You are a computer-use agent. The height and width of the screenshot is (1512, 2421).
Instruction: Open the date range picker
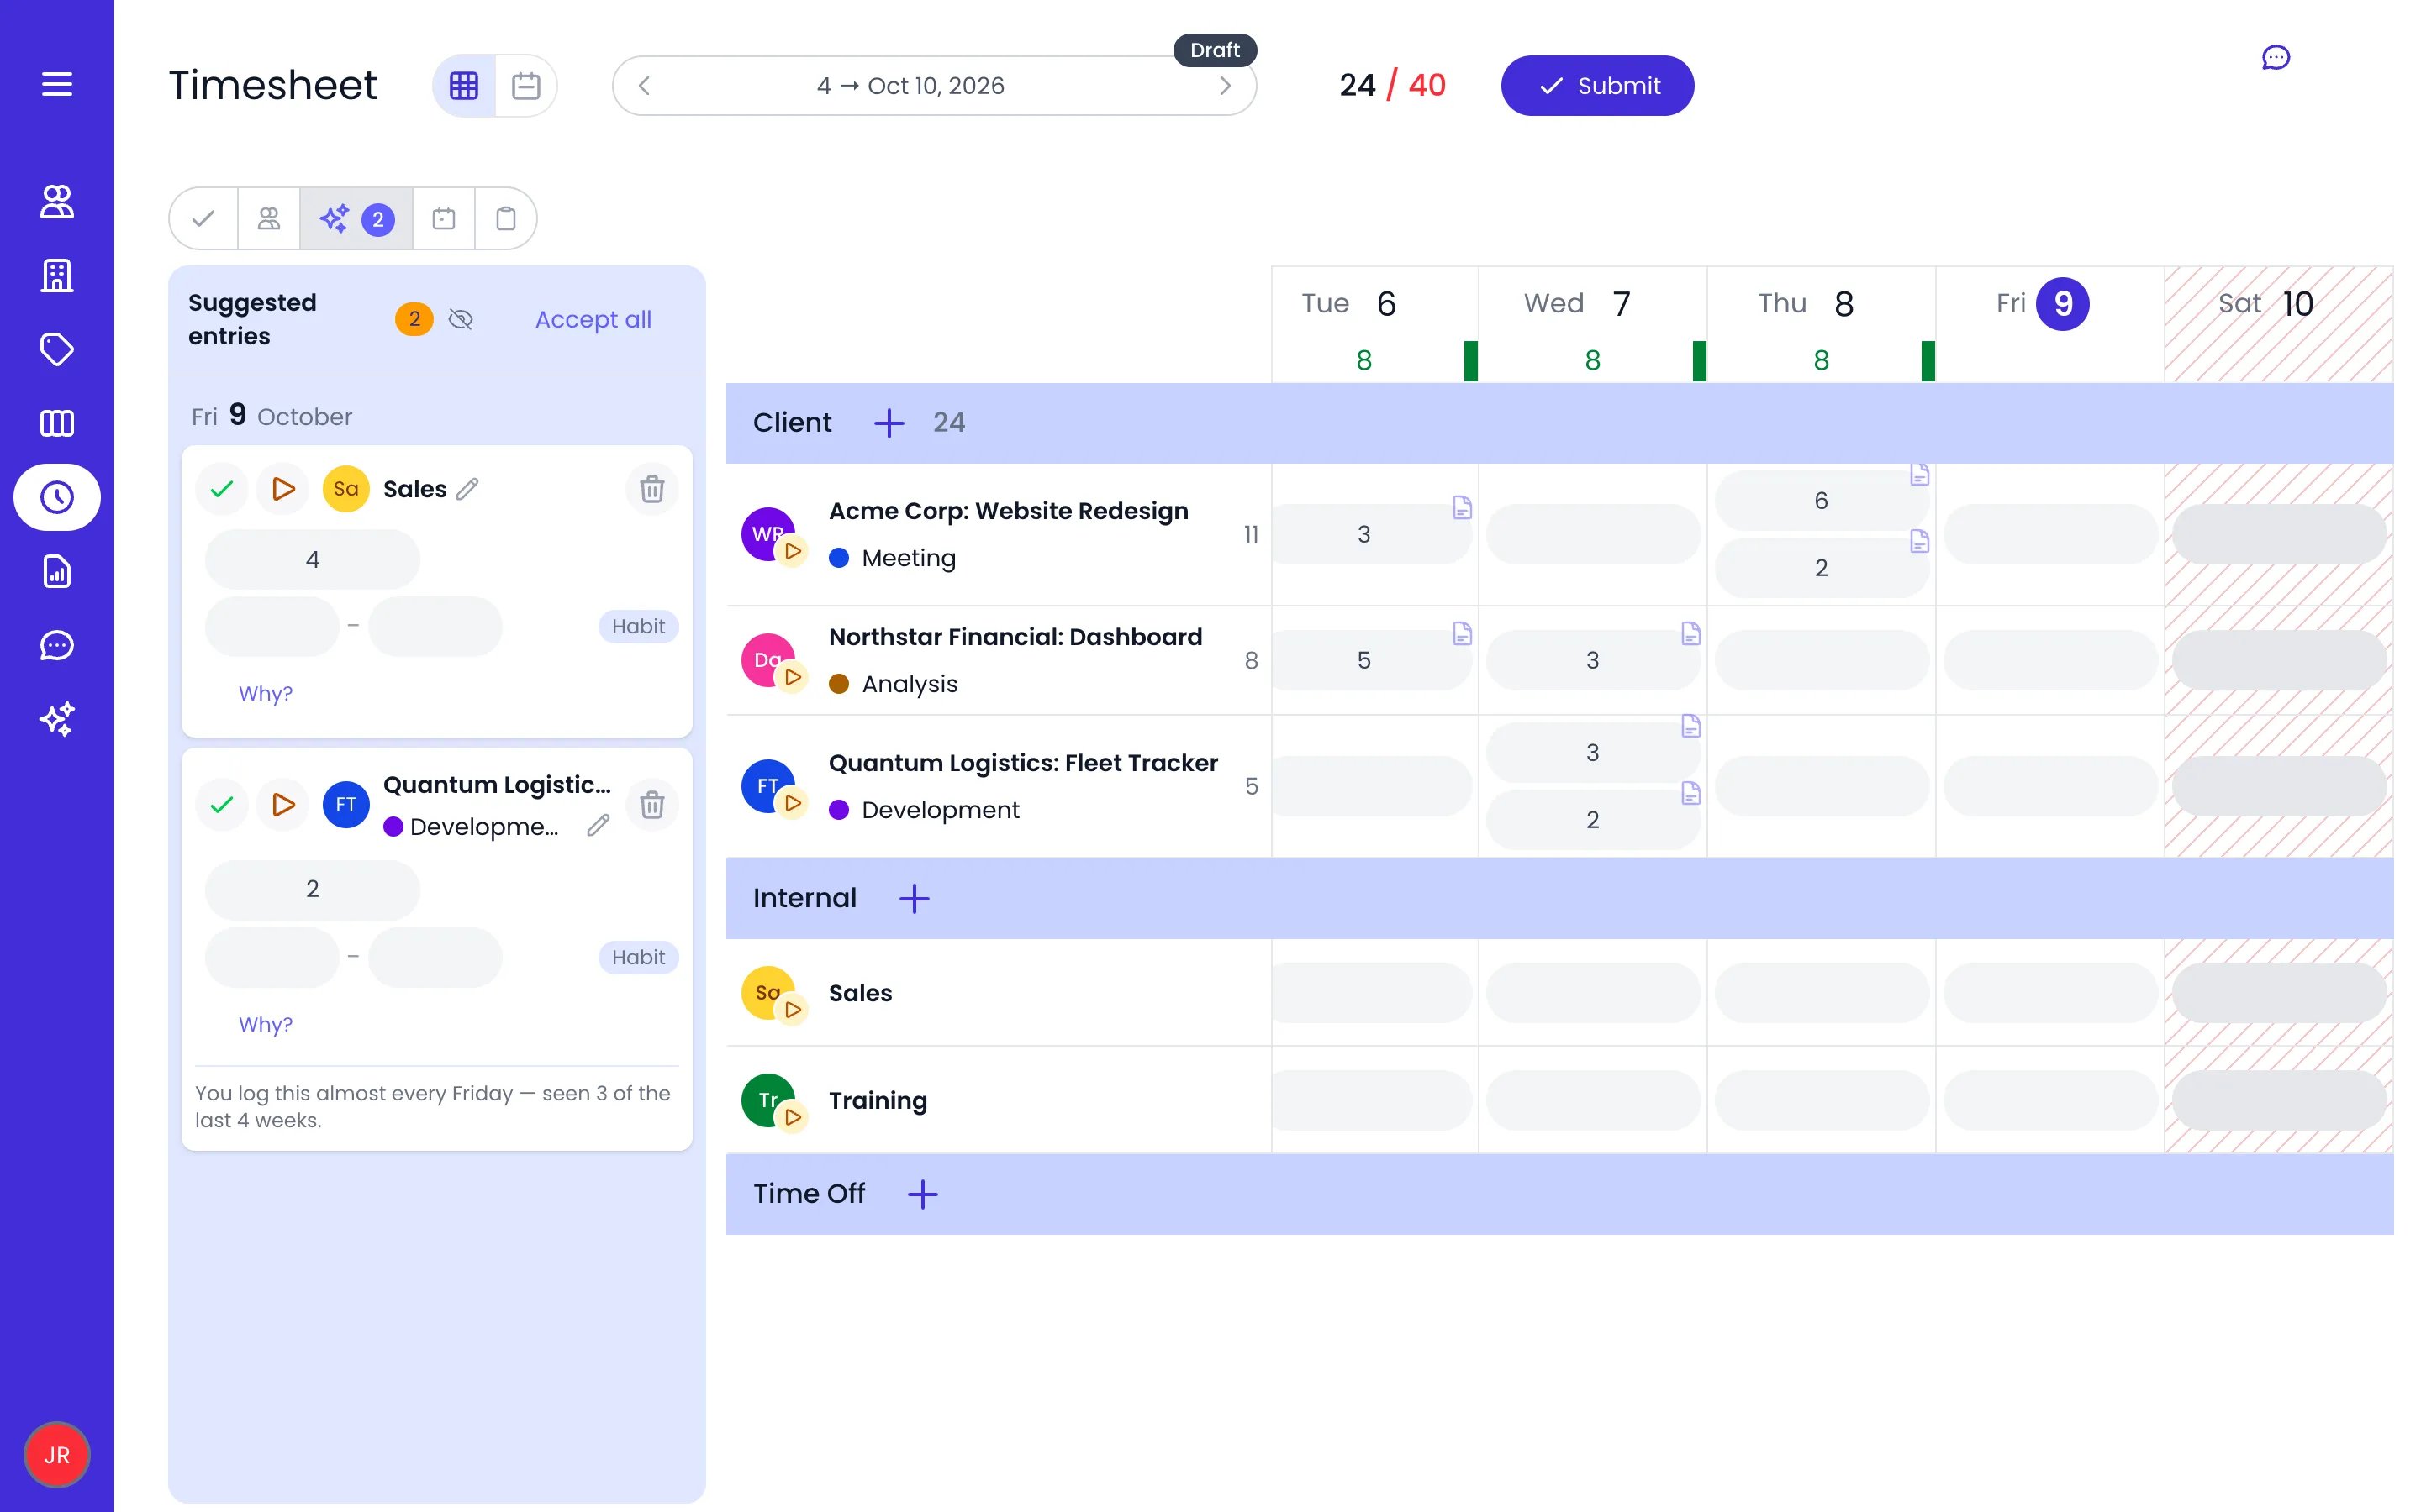click(910, 86)
